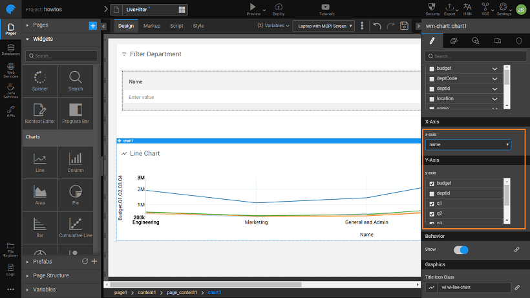Image resolution: width=530 pixels, height=298 pixels.
Task: Click the widget search input field
Action: click(x=61, y=56)
